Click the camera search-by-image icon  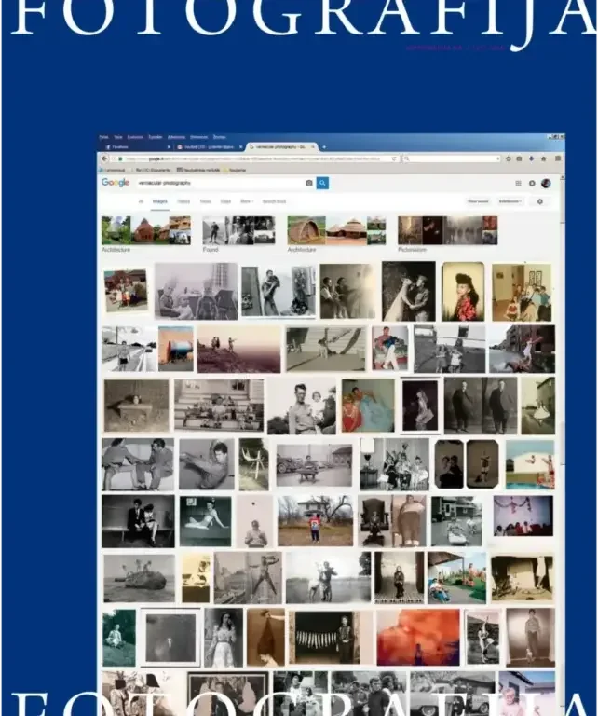[309, 183]
